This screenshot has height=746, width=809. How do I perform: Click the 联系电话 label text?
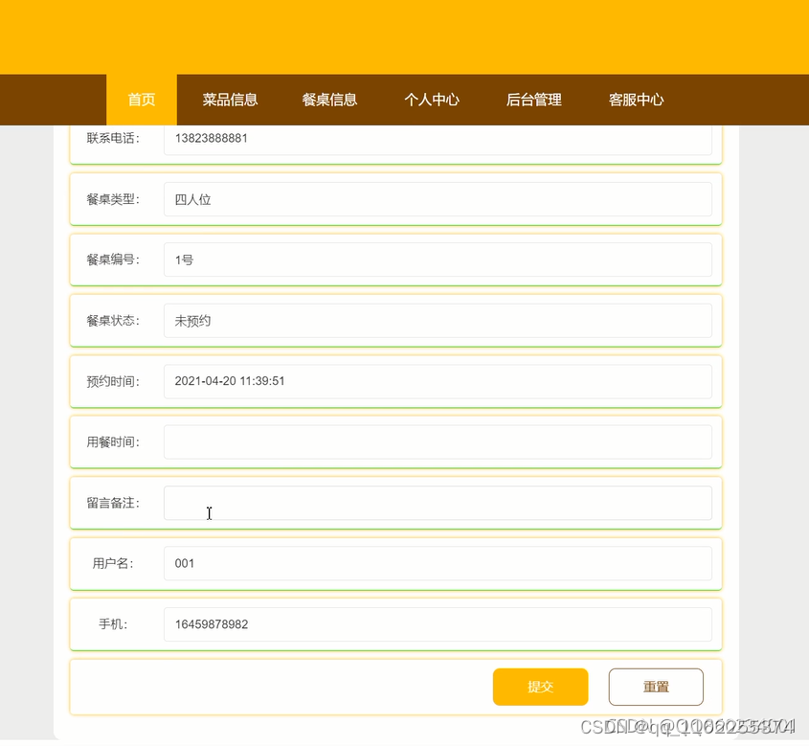[113, 138]
